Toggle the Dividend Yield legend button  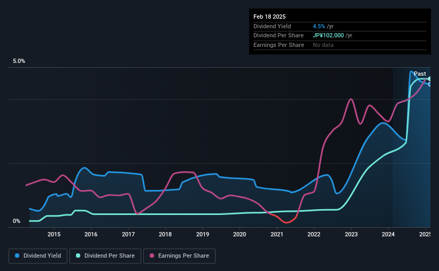point(38,256)
